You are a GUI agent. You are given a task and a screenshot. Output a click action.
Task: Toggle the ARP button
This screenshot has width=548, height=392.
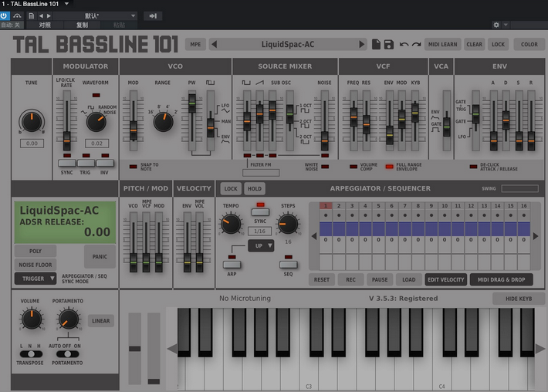232,265
